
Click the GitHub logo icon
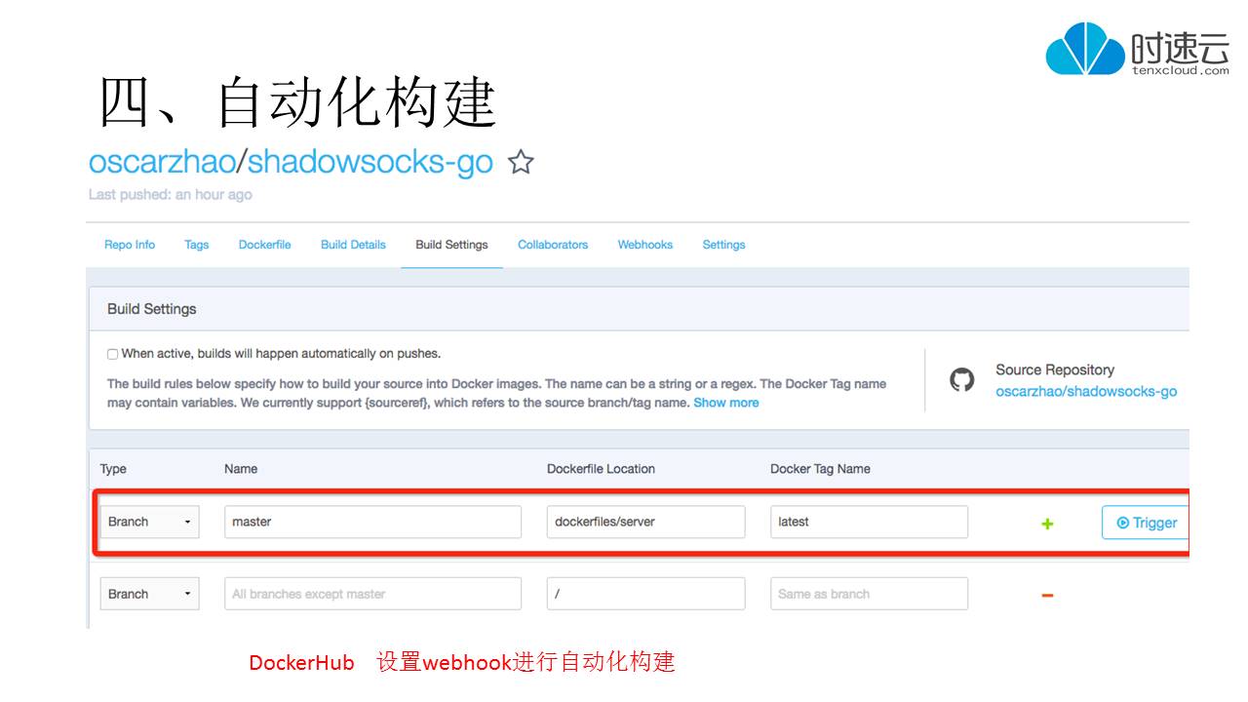point(962,380)
